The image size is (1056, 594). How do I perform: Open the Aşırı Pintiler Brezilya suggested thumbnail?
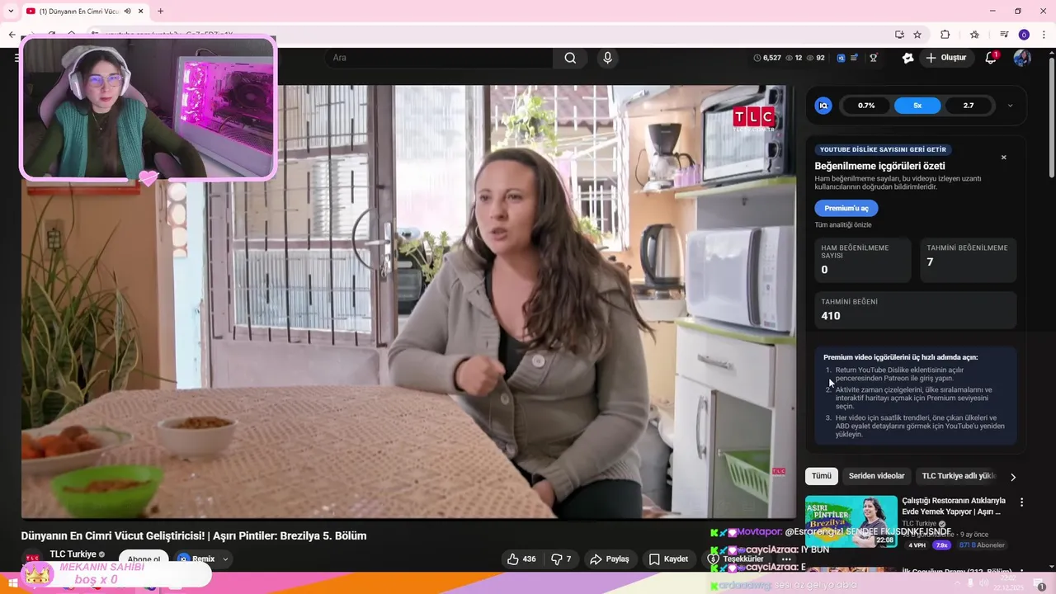(x=851, y=521)
